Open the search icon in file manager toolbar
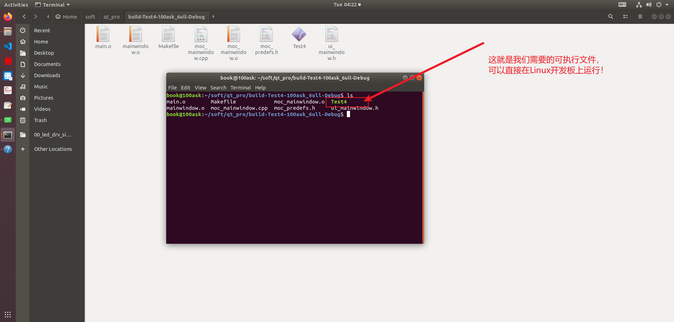Image resolution: width=674 pixels, height=322 pixels. (610, 16)
